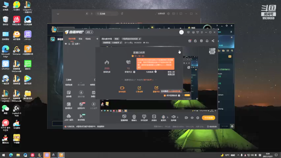Toggle lock on 全屏 1 source row
This screenshot has height=158, width=281.
[x=69, y=44]
